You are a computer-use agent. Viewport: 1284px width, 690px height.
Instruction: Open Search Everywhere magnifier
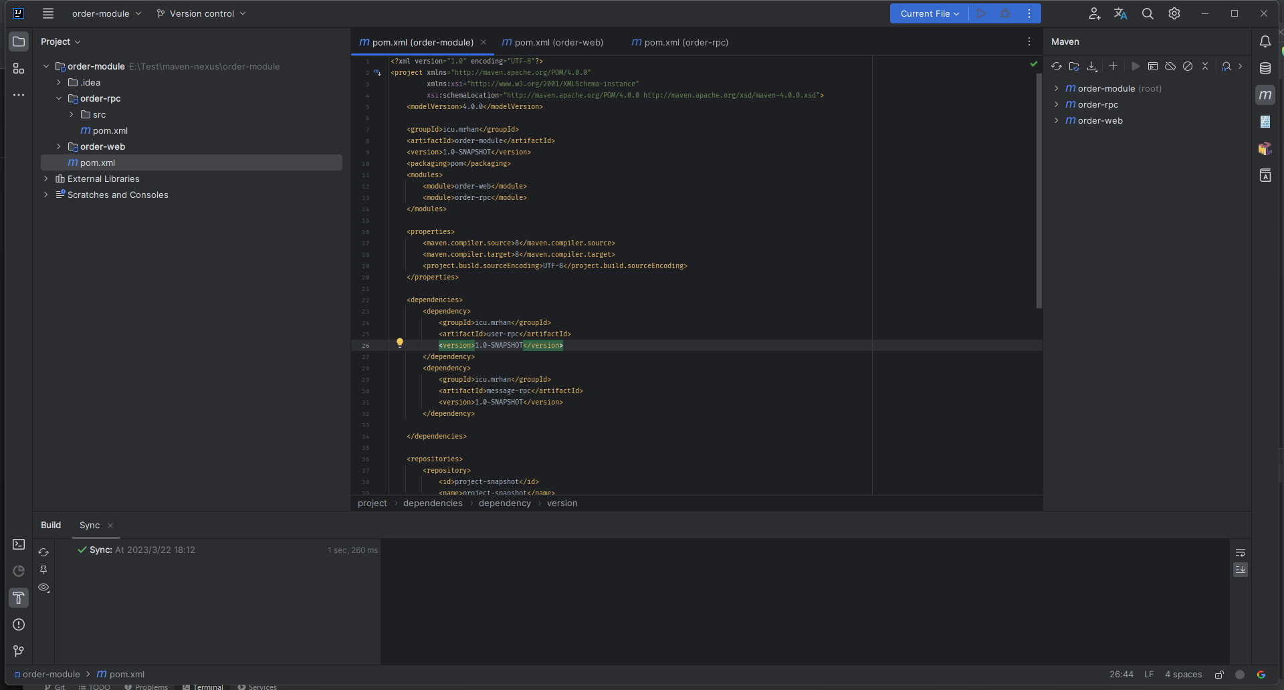(x=1148, y=13)
